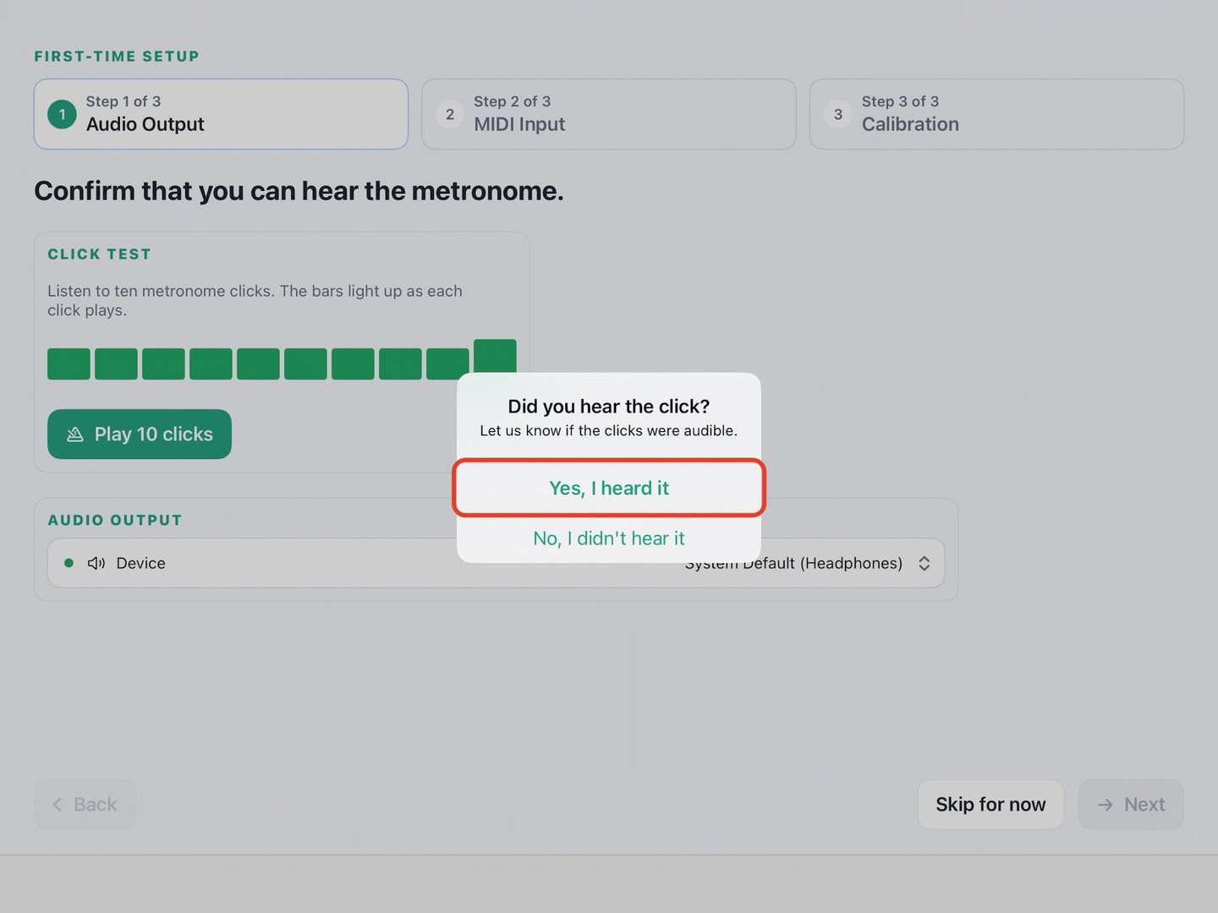
Task: Click the Next arrow icon
Action: 1105,805
